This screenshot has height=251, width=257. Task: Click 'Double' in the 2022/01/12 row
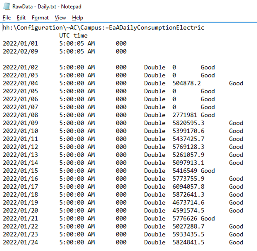point(155,147)
